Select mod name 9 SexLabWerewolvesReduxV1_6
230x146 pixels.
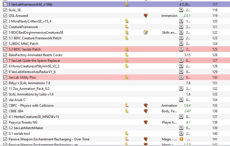point(32,72)
